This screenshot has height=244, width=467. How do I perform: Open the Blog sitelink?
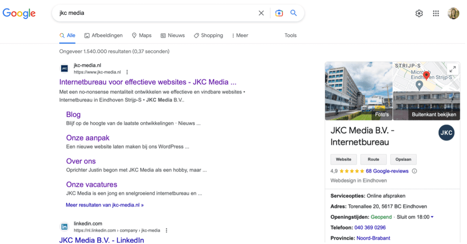tap(73, 114)
